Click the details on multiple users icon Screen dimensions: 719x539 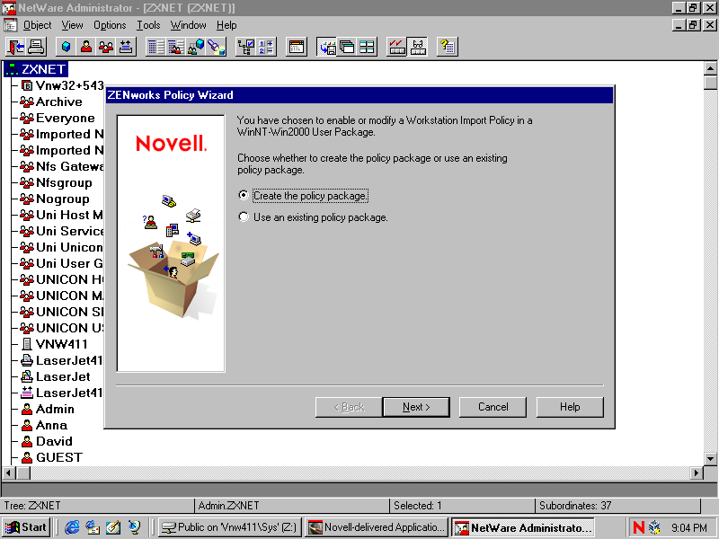176,47
